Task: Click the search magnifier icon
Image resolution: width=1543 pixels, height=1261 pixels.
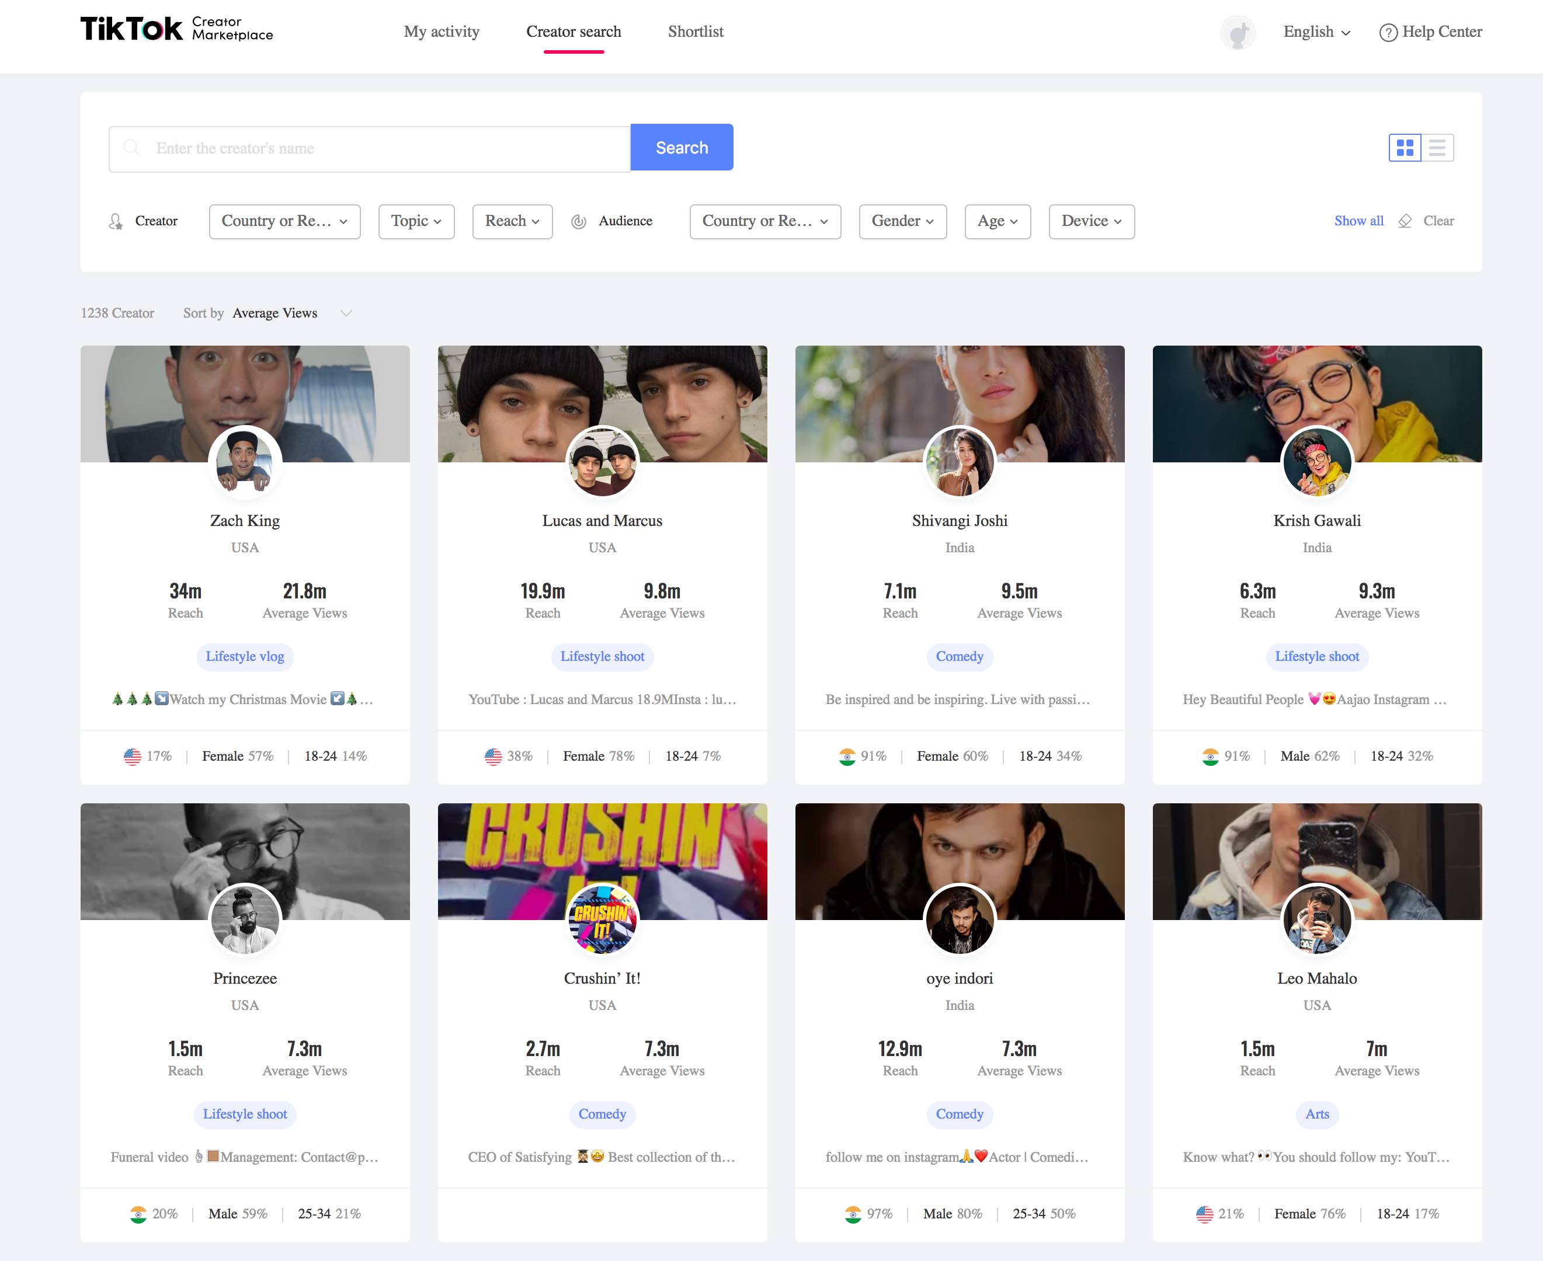Action: pos(131,148)
